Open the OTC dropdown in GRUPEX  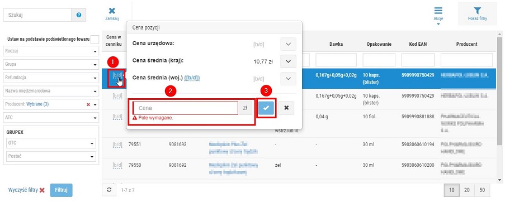click(51, 143)
